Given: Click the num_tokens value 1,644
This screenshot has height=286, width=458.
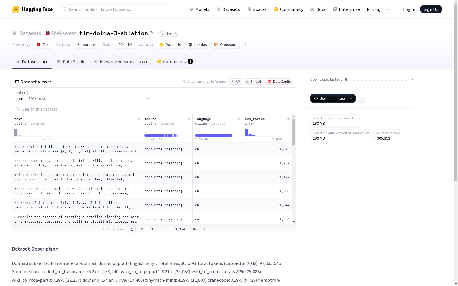Looking at the screenshot, I should pos(284,205).
